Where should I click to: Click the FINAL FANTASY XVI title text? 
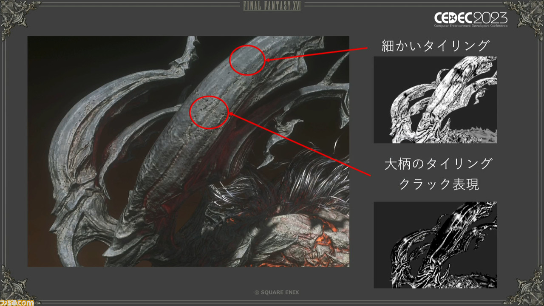[272, 6]
